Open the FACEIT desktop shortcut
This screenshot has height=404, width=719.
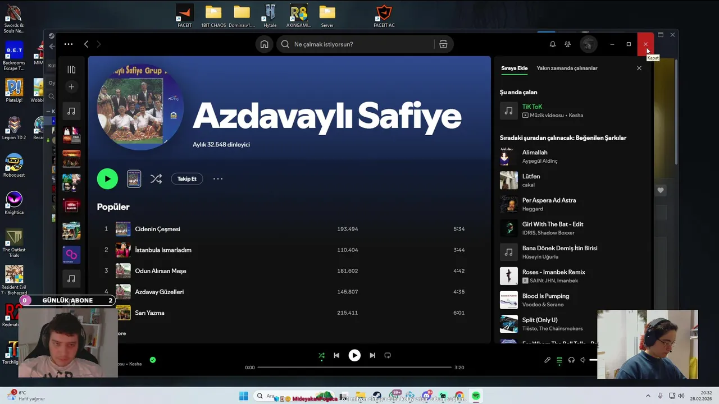pyautogui.click(x=184, y=16)
